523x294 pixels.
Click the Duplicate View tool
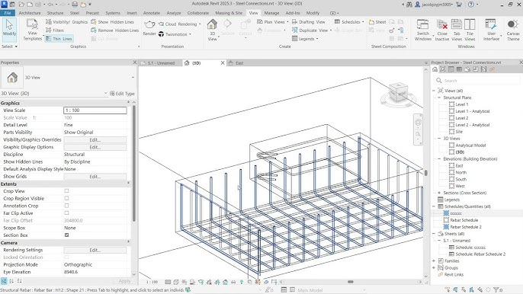310,30
